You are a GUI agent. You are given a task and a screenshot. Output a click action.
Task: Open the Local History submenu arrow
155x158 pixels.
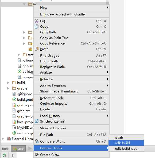pyautogui.click(x=108, y=116)
